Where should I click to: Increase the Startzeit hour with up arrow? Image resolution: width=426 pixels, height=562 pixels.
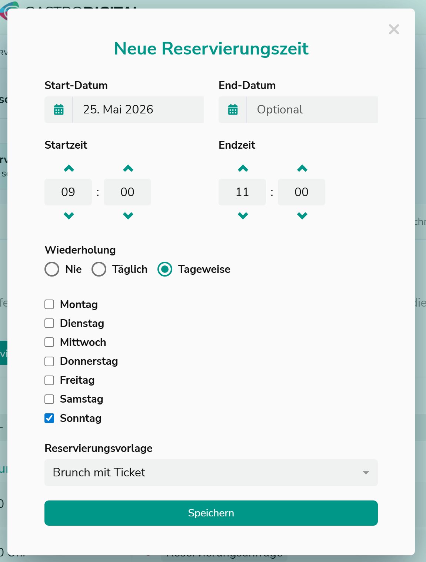69,168
